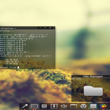Open the file manager cabinet dock icon
110x110 pixels.
(x=93, y=106)
